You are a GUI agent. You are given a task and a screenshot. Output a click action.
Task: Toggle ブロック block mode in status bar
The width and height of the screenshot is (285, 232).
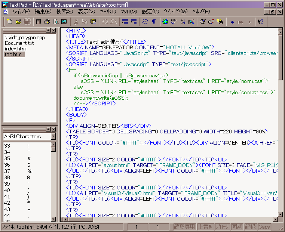click(222, 227)
